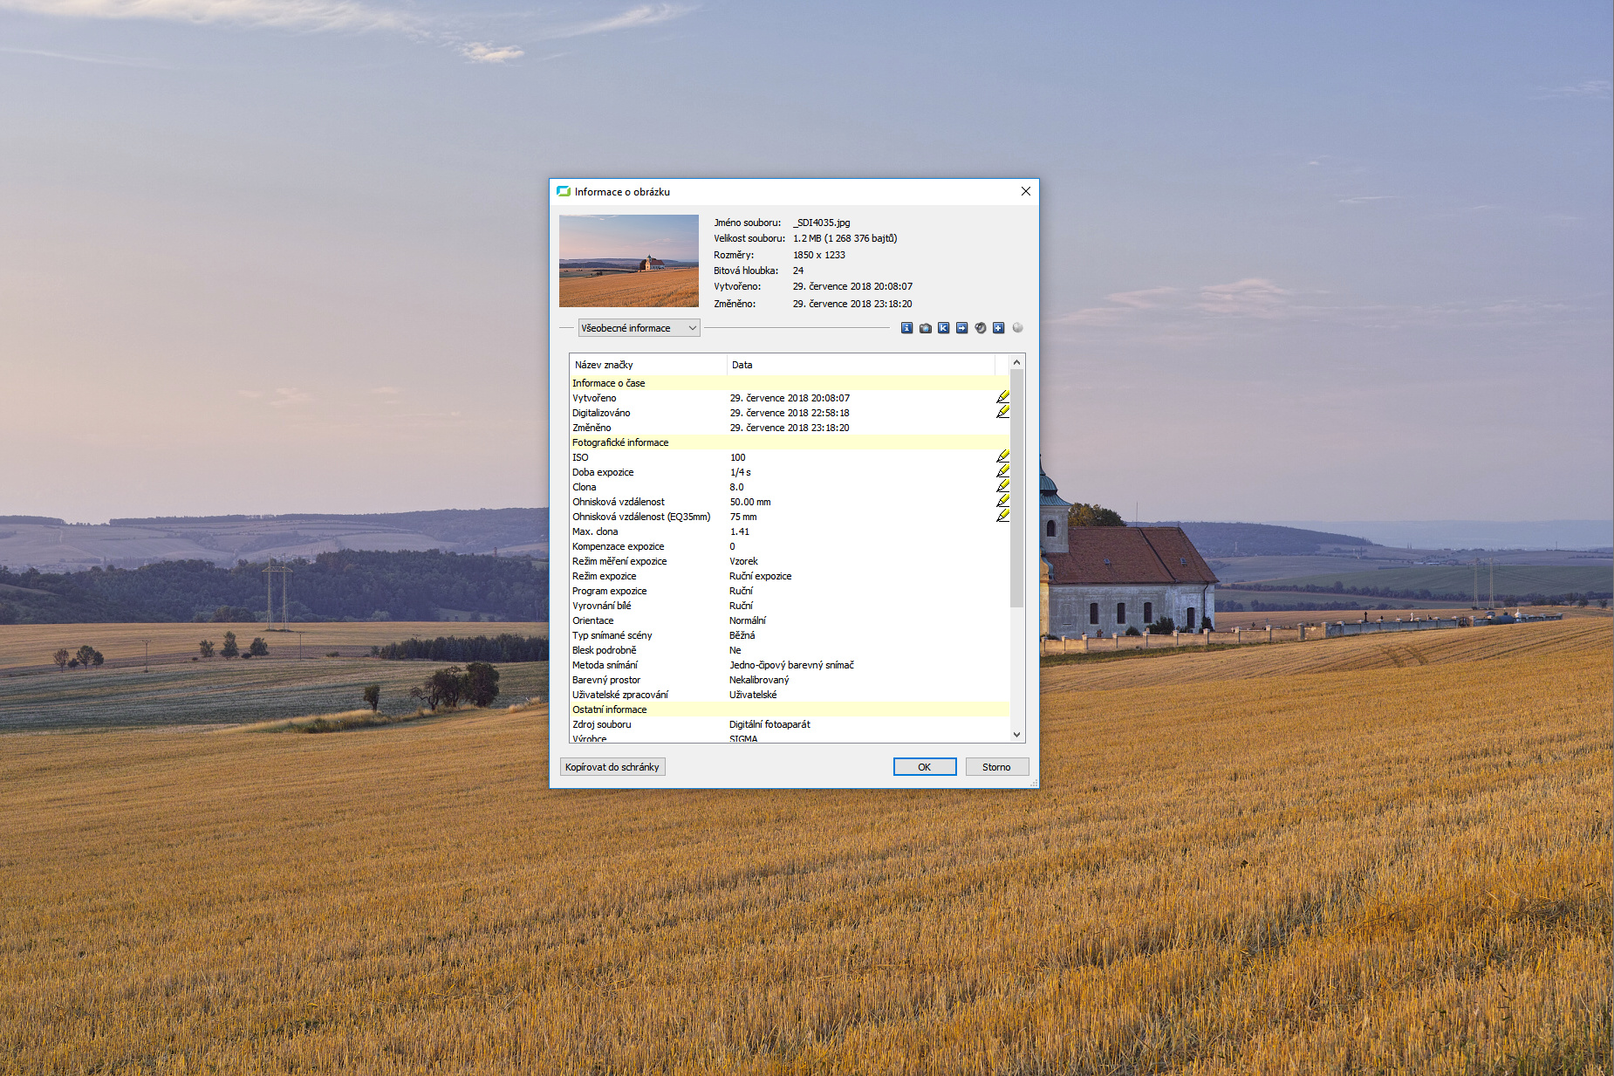Click the blue general info 'i' icon
Screen dimensions: 1614x1076
(x=906, y=328)
